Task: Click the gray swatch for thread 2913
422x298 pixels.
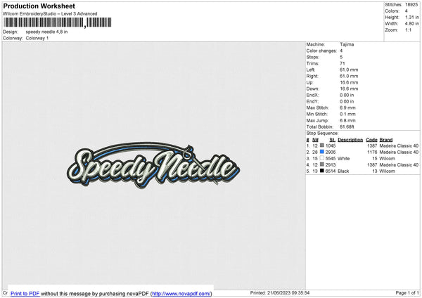Action: (x=322, y=164)
